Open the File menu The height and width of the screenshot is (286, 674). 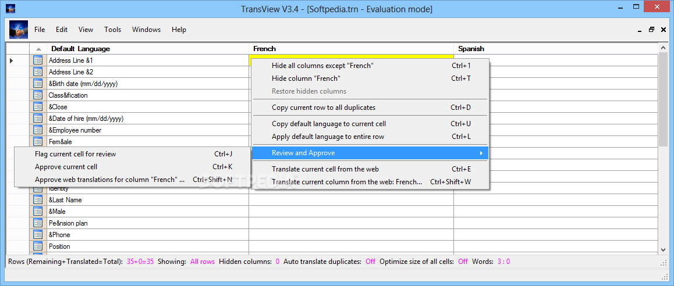(x=40, y=30)
